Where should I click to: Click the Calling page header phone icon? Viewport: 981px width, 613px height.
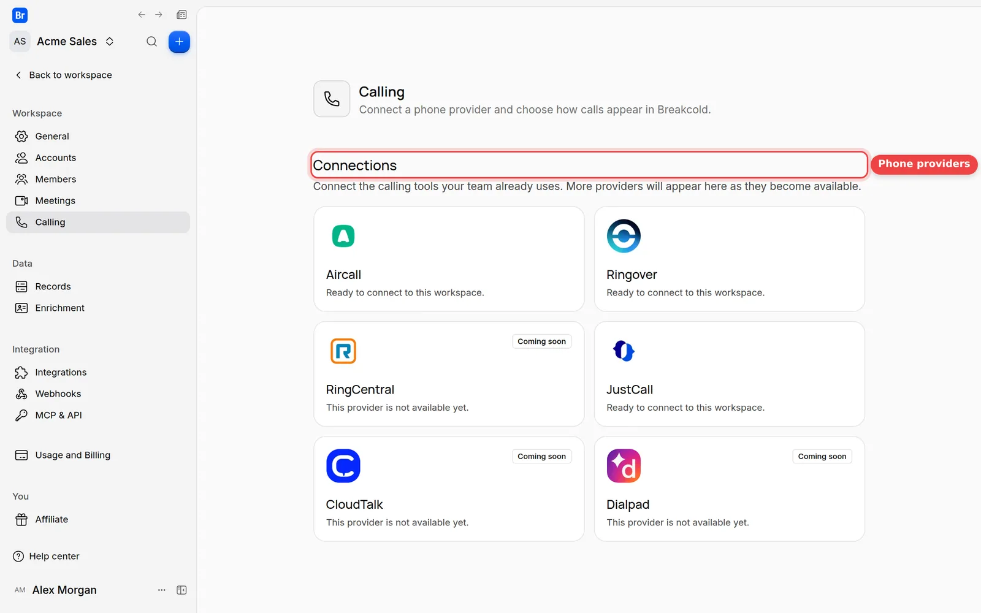332,99
